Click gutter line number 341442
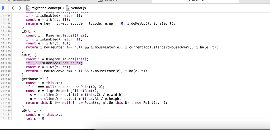 [6, 79]
